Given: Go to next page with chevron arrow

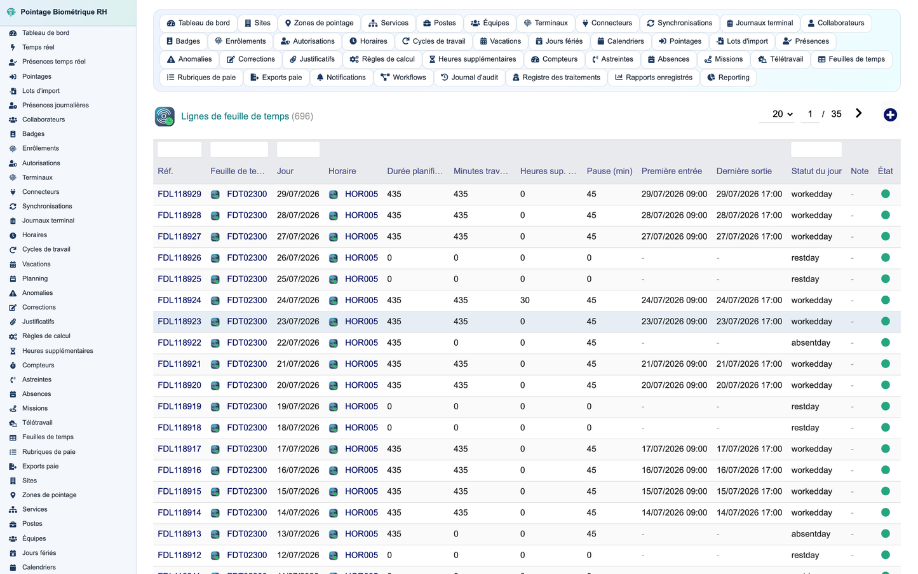Looking at the screenshot, I should 858,113.
